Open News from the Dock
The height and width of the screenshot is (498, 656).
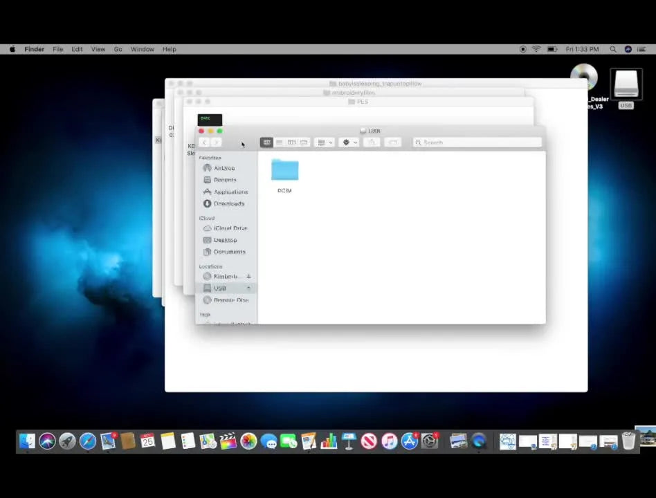coord(369,441)
